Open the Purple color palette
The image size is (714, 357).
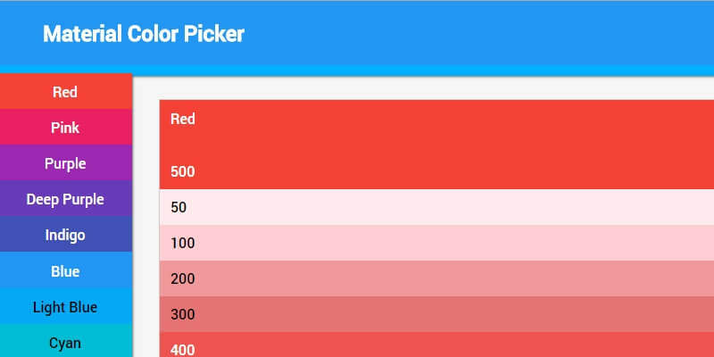(65, 163)
